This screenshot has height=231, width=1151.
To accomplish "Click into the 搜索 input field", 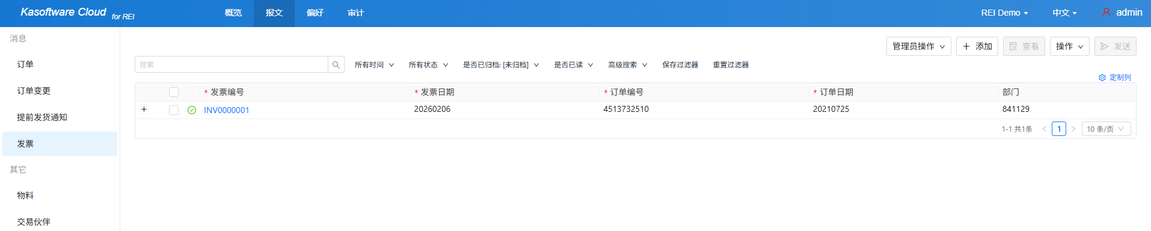I will point(232,64).
